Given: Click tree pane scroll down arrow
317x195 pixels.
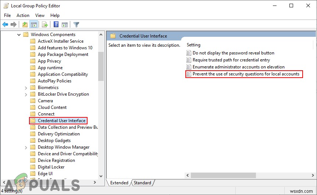Looking at the screenshot, I should coord(101,176).
